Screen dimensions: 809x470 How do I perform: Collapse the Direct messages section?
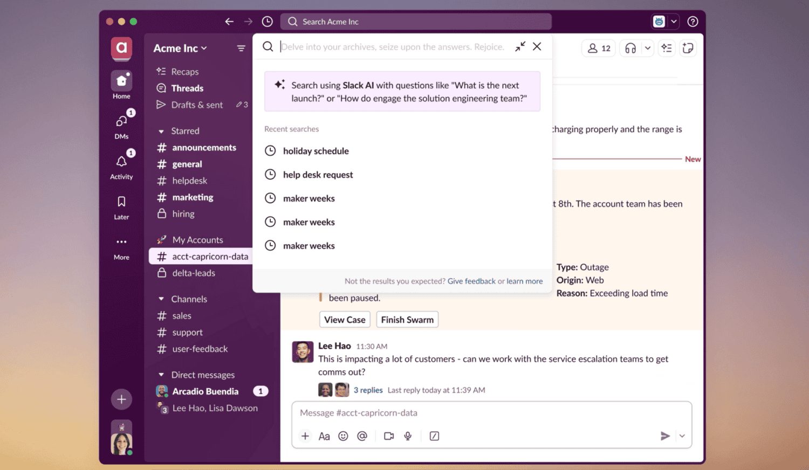(160, 374)
